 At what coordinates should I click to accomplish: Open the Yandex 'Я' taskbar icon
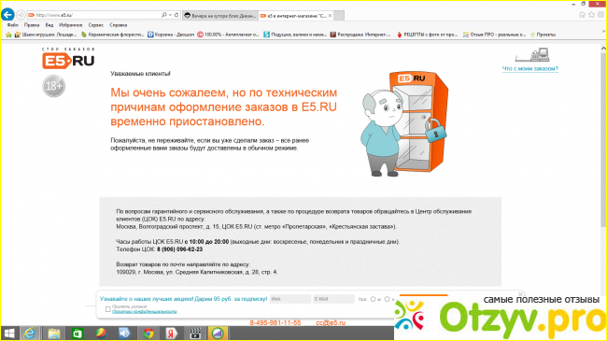click(x=172, y=334)
